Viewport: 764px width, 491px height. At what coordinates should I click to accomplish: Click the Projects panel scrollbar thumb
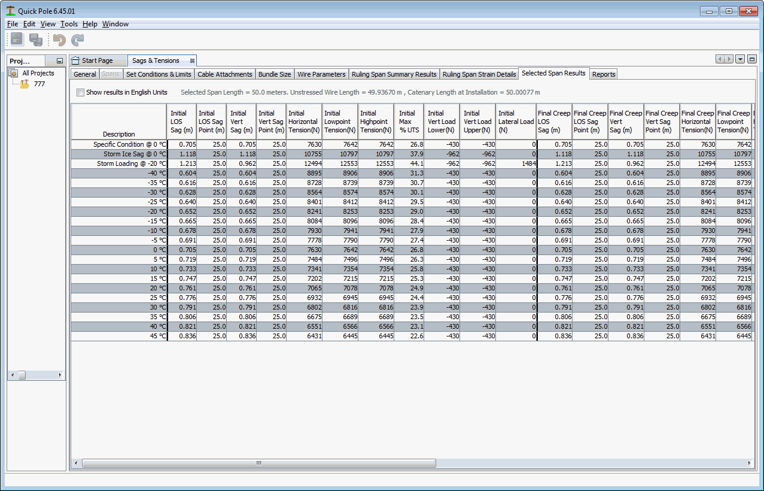[22, 375]
